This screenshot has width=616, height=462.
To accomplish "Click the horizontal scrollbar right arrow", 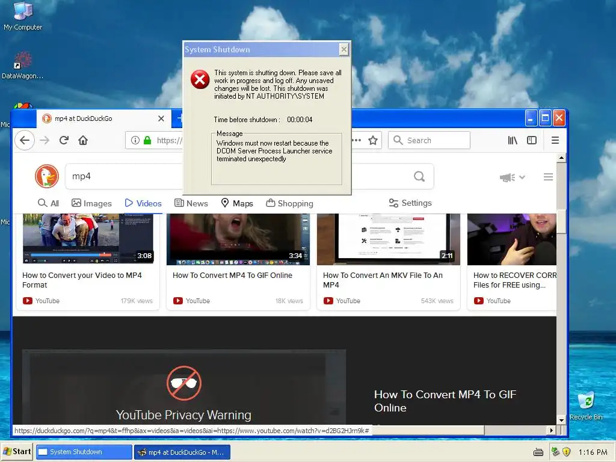I will pyautogui.click(x=552, y=431).
